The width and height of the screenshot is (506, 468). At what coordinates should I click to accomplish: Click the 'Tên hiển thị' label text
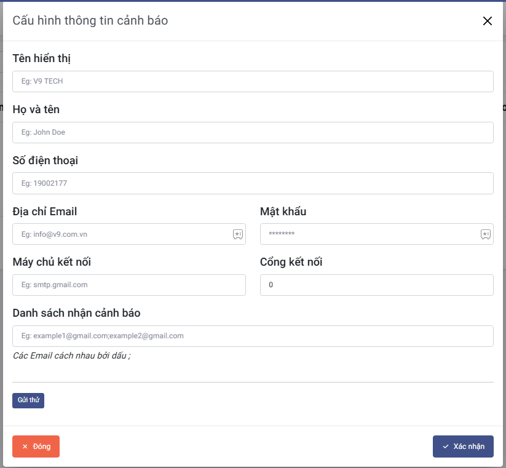click(42, 58)
